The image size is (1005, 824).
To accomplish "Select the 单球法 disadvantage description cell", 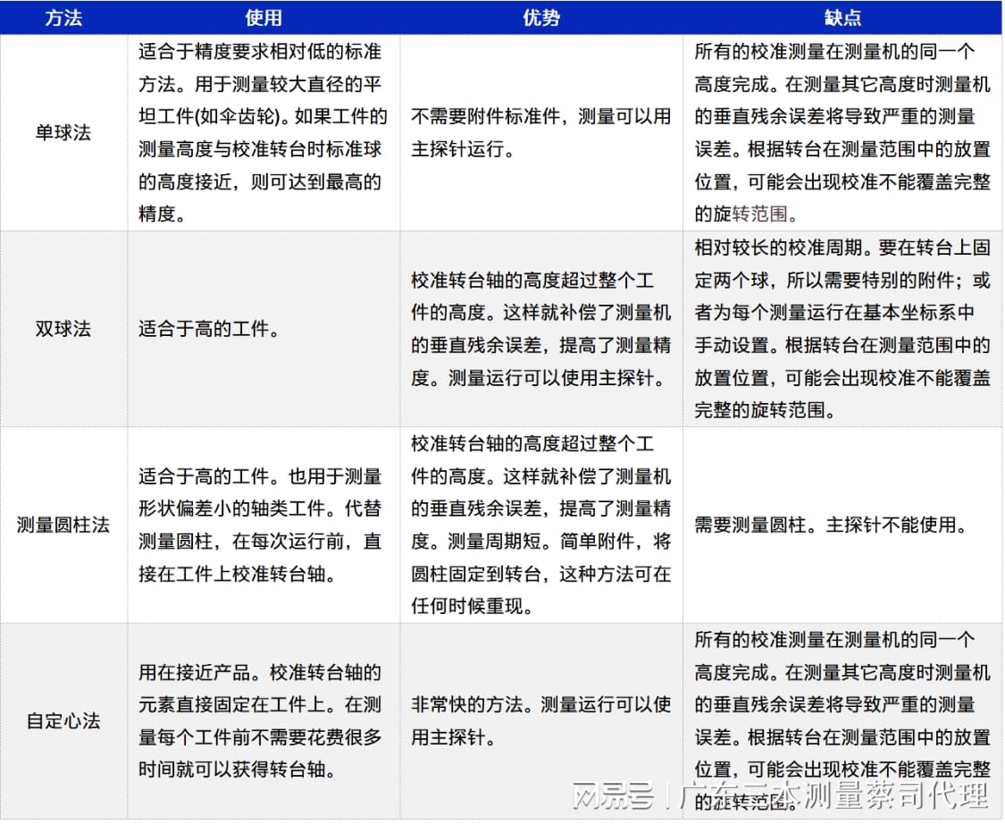I will tap(842, 133).
